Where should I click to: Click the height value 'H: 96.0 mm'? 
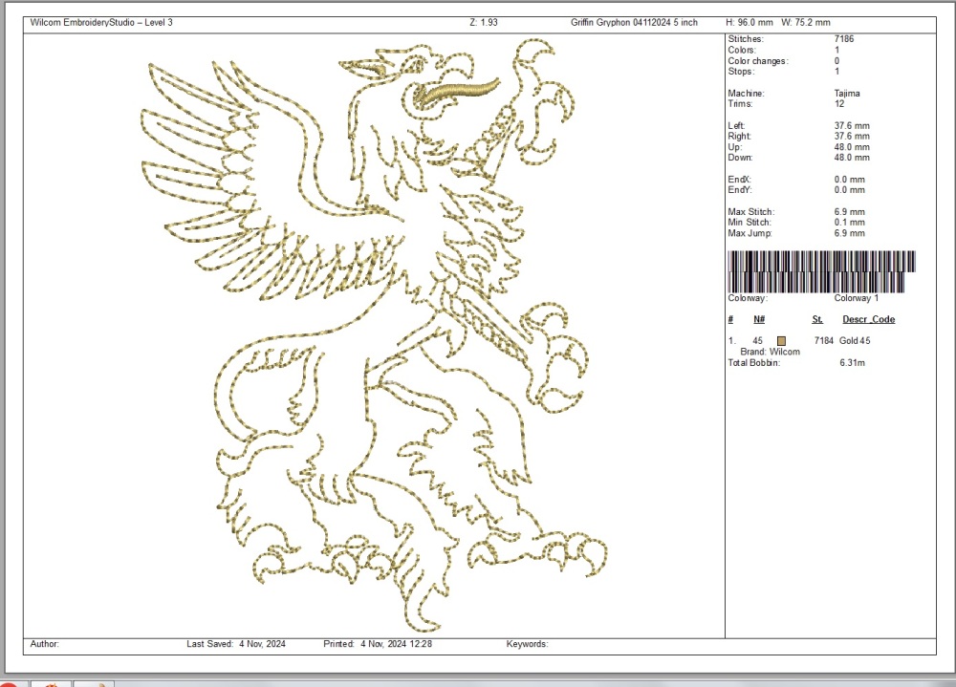pos(750,23)
